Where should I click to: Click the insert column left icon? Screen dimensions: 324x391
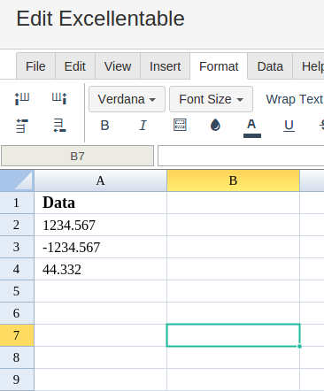[22, 99]
